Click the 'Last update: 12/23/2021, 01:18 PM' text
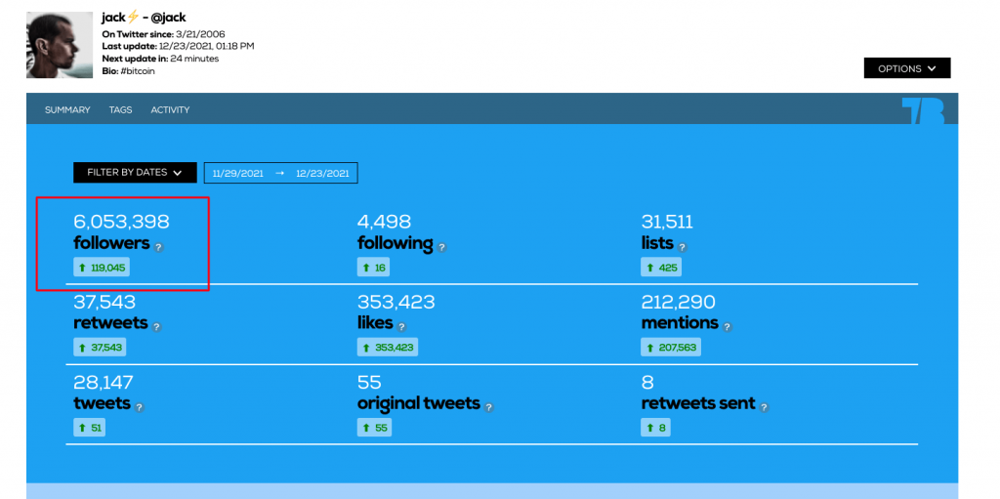 pyautogui.click(x=178, y=46)
